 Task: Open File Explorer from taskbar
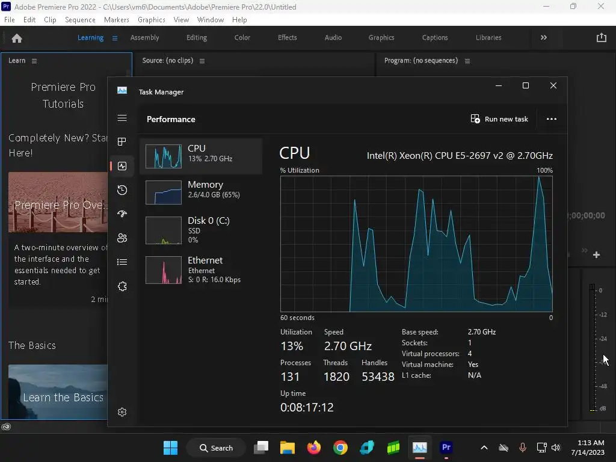tap(287, 448)
